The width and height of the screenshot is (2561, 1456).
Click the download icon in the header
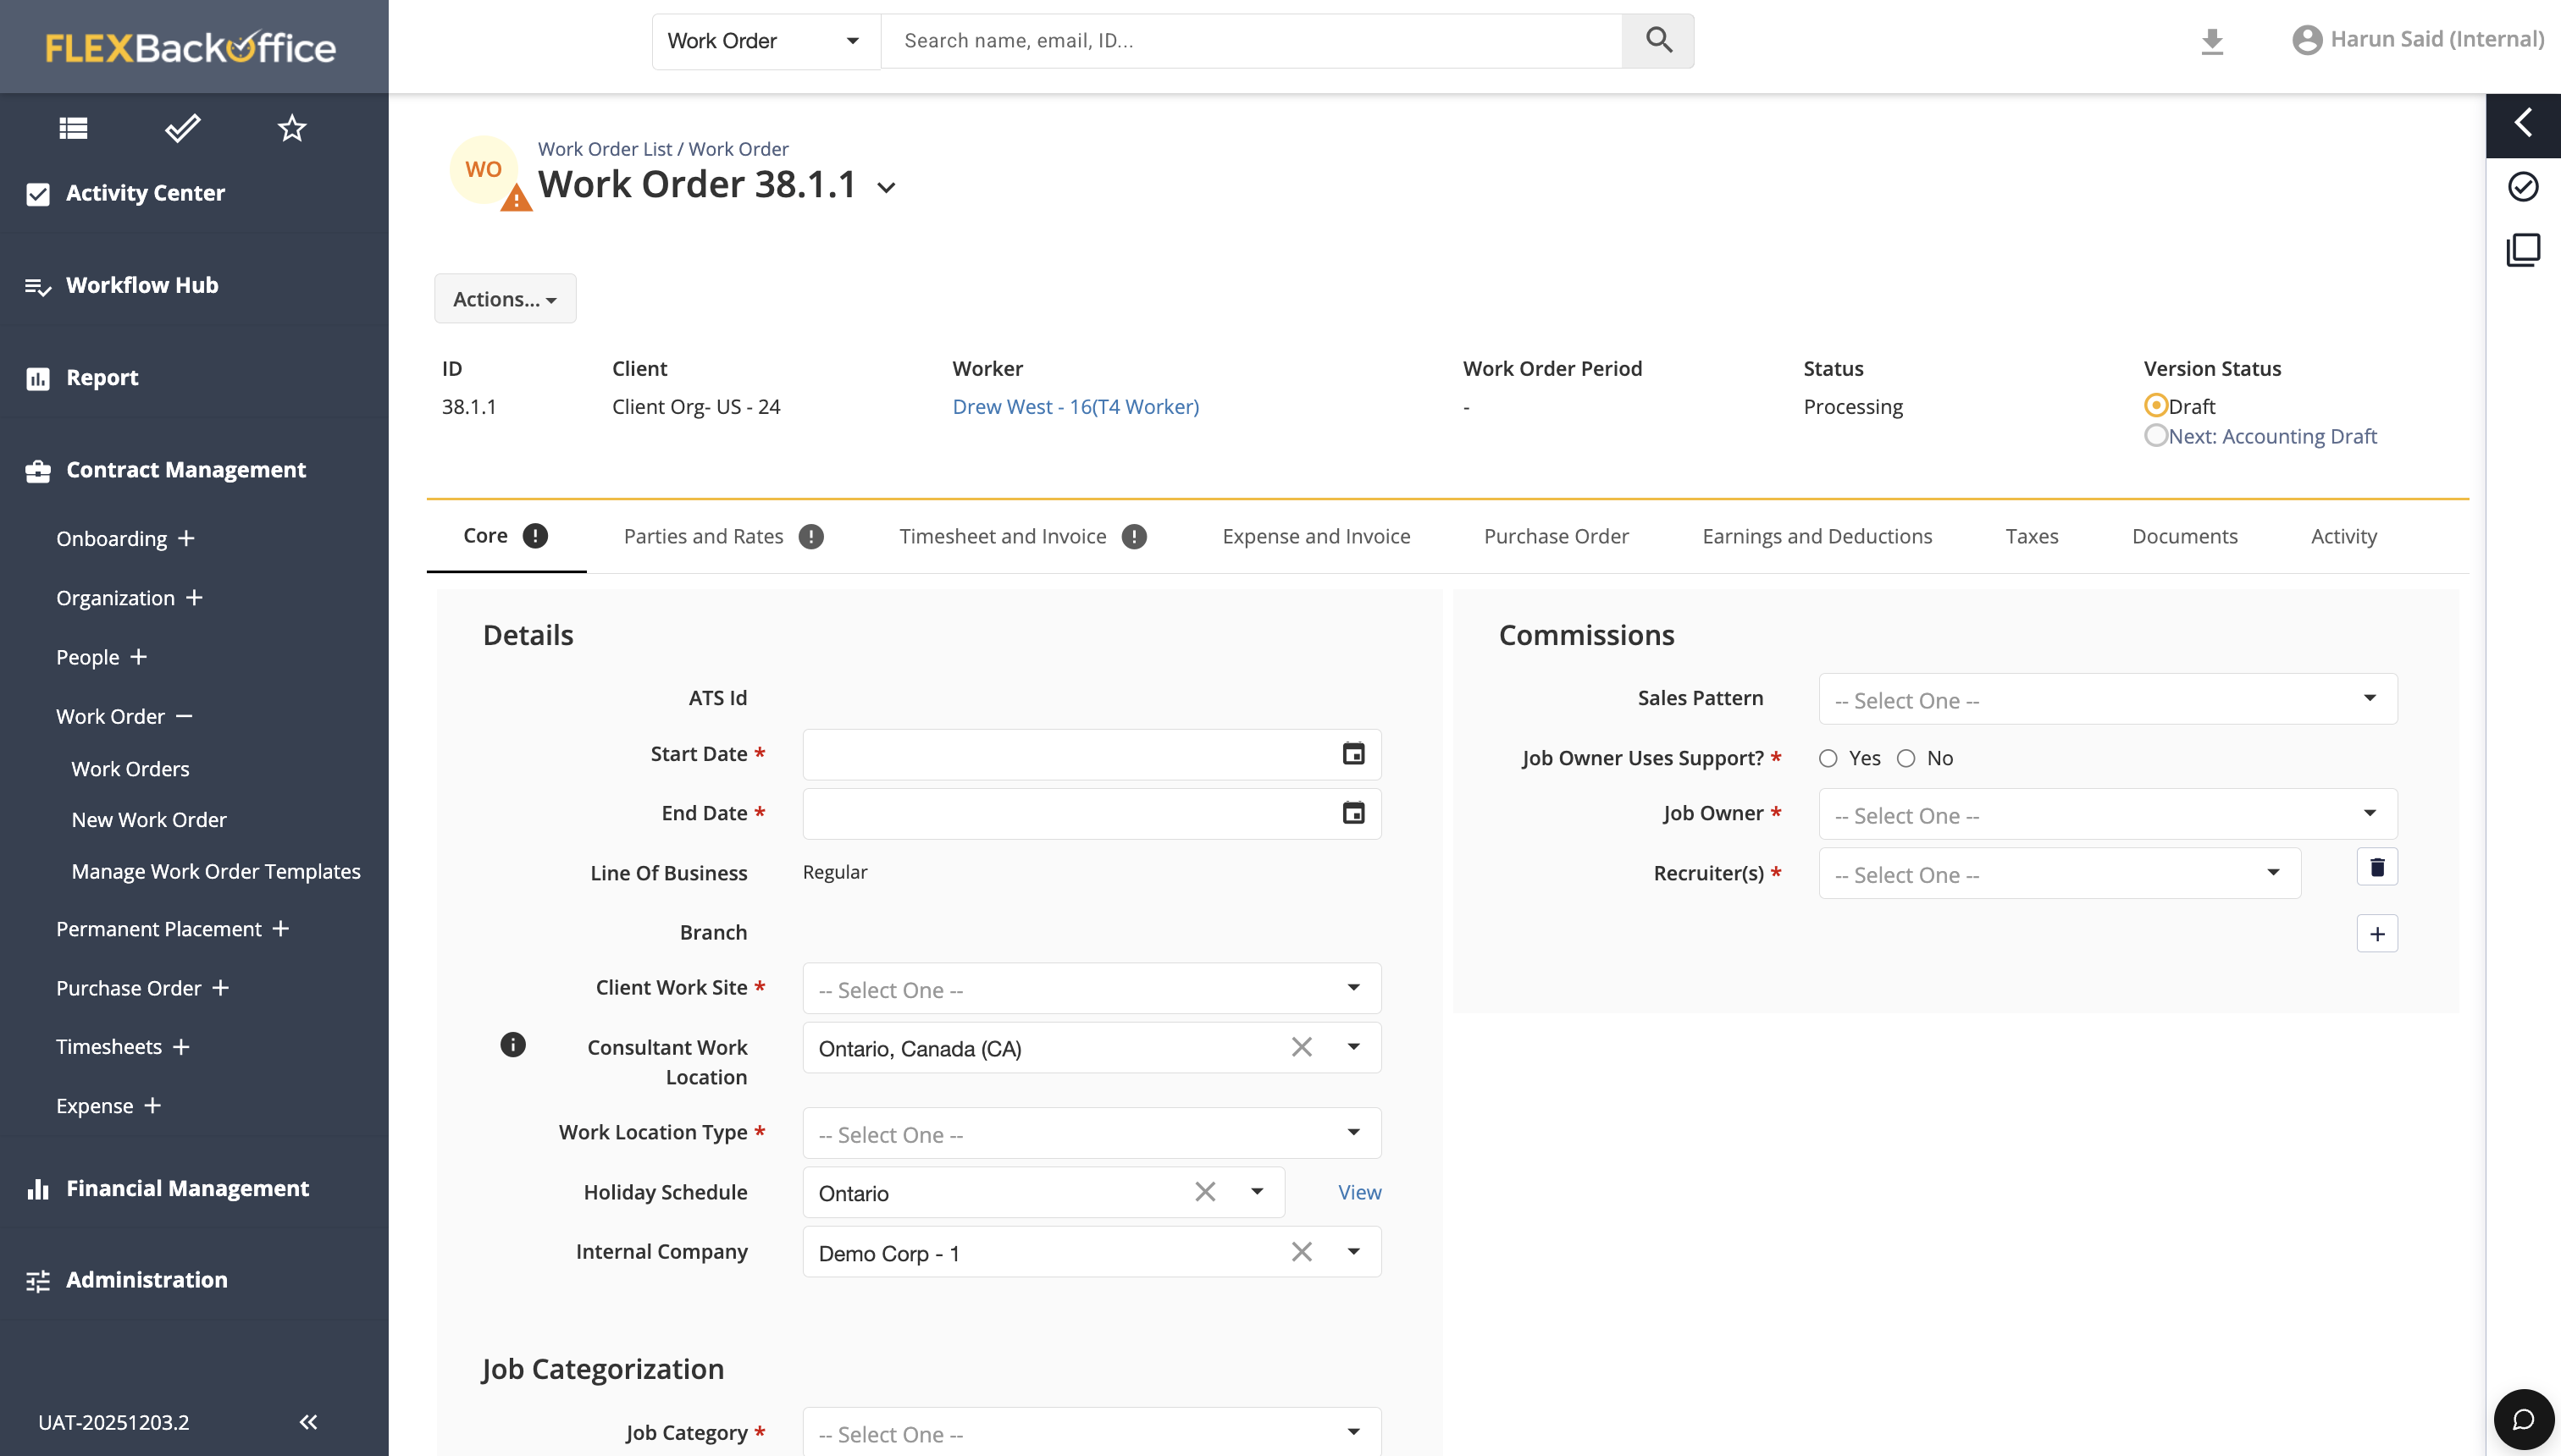point(2212,41)
